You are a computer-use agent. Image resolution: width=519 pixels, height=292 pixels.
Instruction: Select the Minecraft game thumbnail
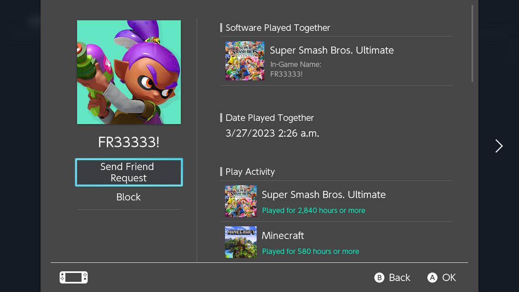241,242
